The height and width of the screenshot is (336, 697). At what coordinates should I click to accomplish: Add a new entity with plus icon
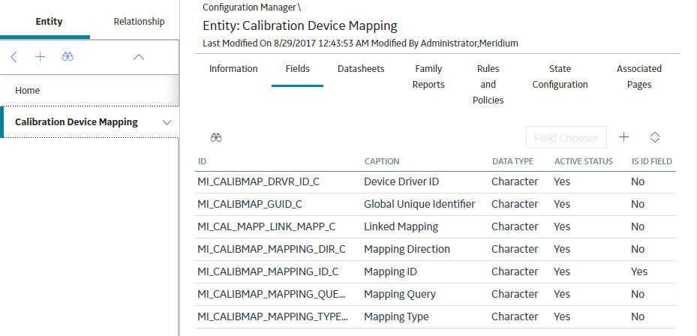pyautogui.click(x=40, y=57)
